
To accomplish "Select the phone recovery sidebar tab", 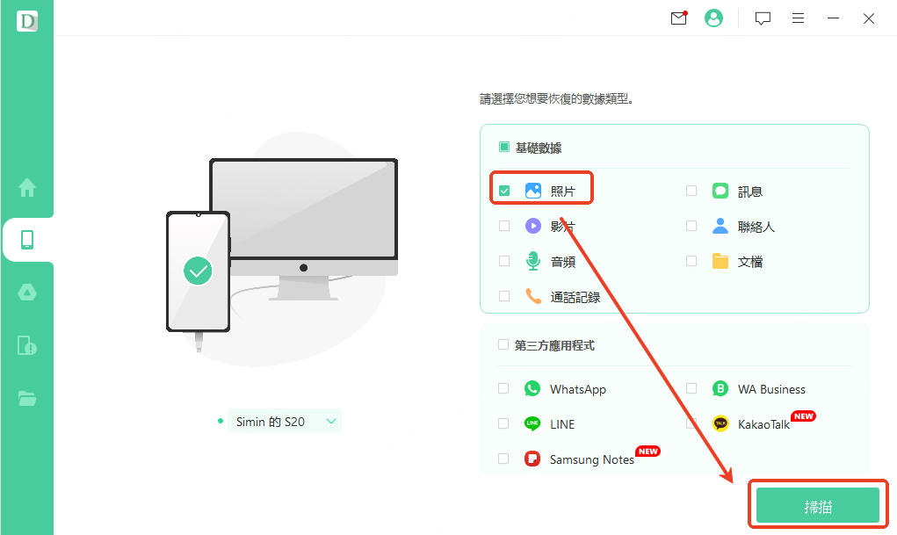I will click(27, 240).
